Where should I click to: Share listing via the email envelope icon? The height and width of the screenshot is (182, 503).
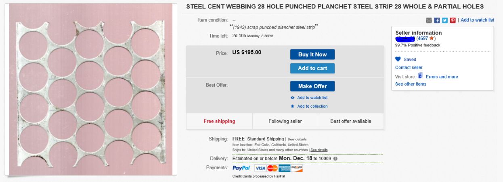[x=429, y=20]
